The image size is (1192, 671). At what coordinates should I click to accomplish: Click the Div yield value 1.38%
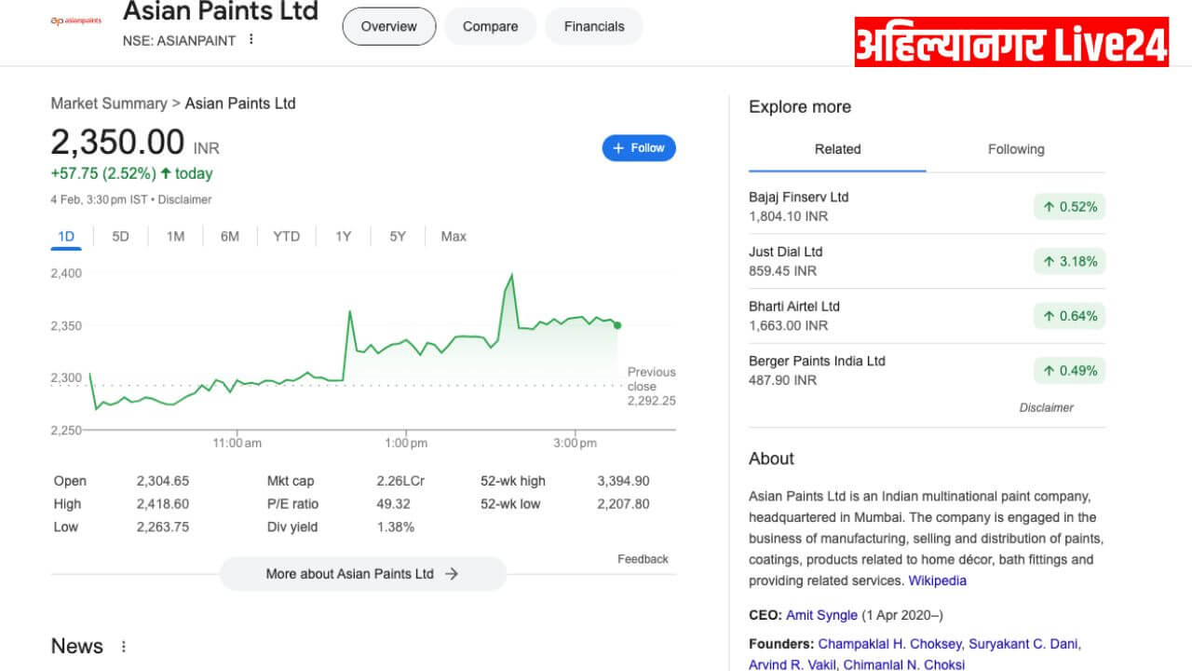[395, 527]
